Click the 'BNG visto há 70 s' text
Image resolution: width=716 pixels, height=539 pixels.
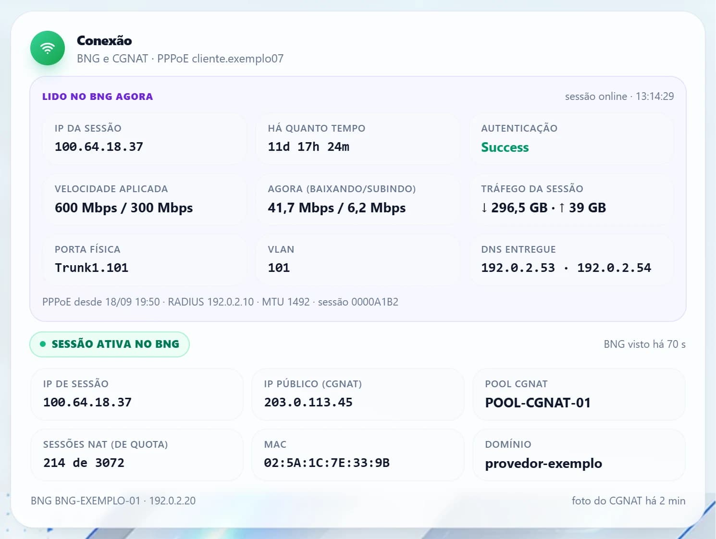[644, 344]
